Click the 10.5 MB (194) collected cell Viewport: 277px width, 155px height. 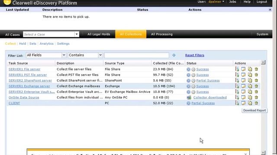click(164, 86)
